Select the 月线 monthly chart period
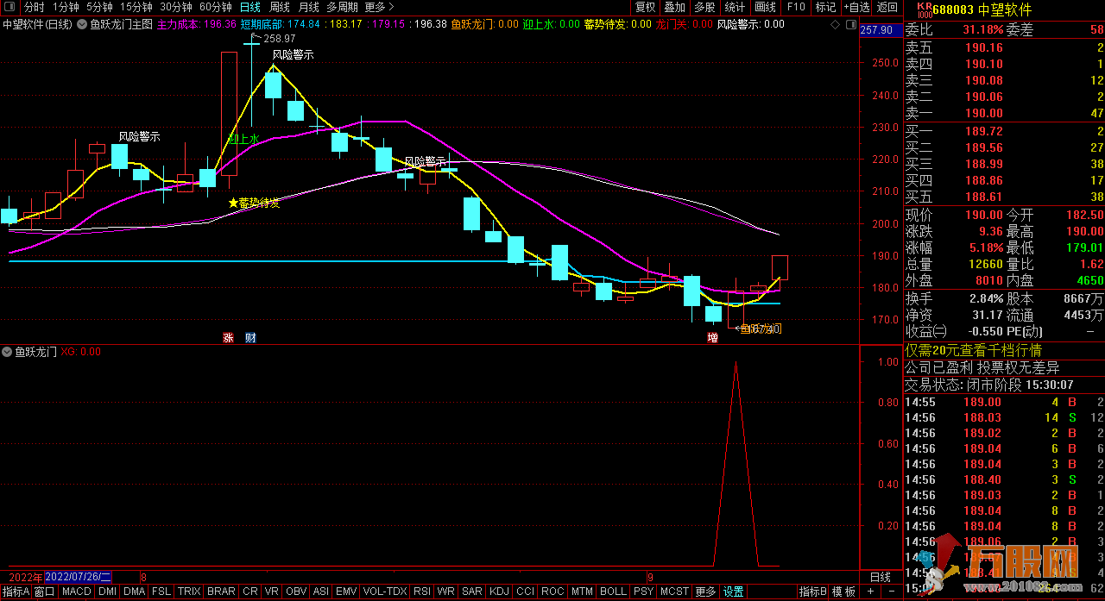 (308, 7)
